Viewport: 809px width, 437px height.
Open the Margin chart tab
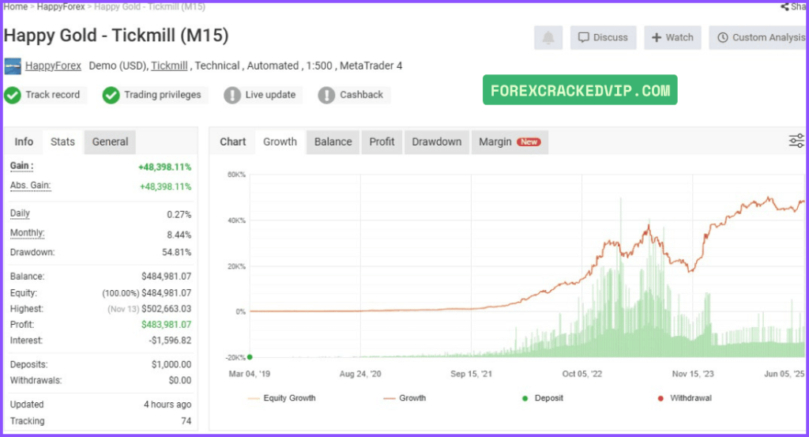[x=510, y=142]
